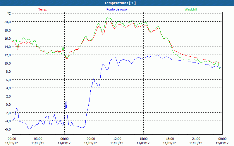This screenshot has width=234, height=146.
Task: Click the '°C' axis unit label
Action: pyautogui.click(x=9, y=13)
